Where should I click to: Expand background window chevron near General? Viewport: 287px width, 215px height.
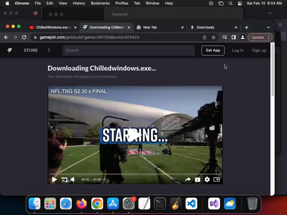270,13
